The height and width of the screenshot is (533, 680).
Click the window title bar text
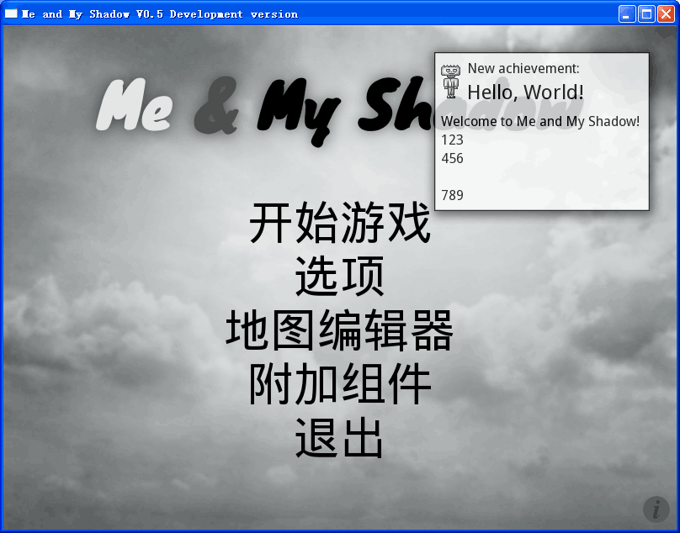click(160, 13)
